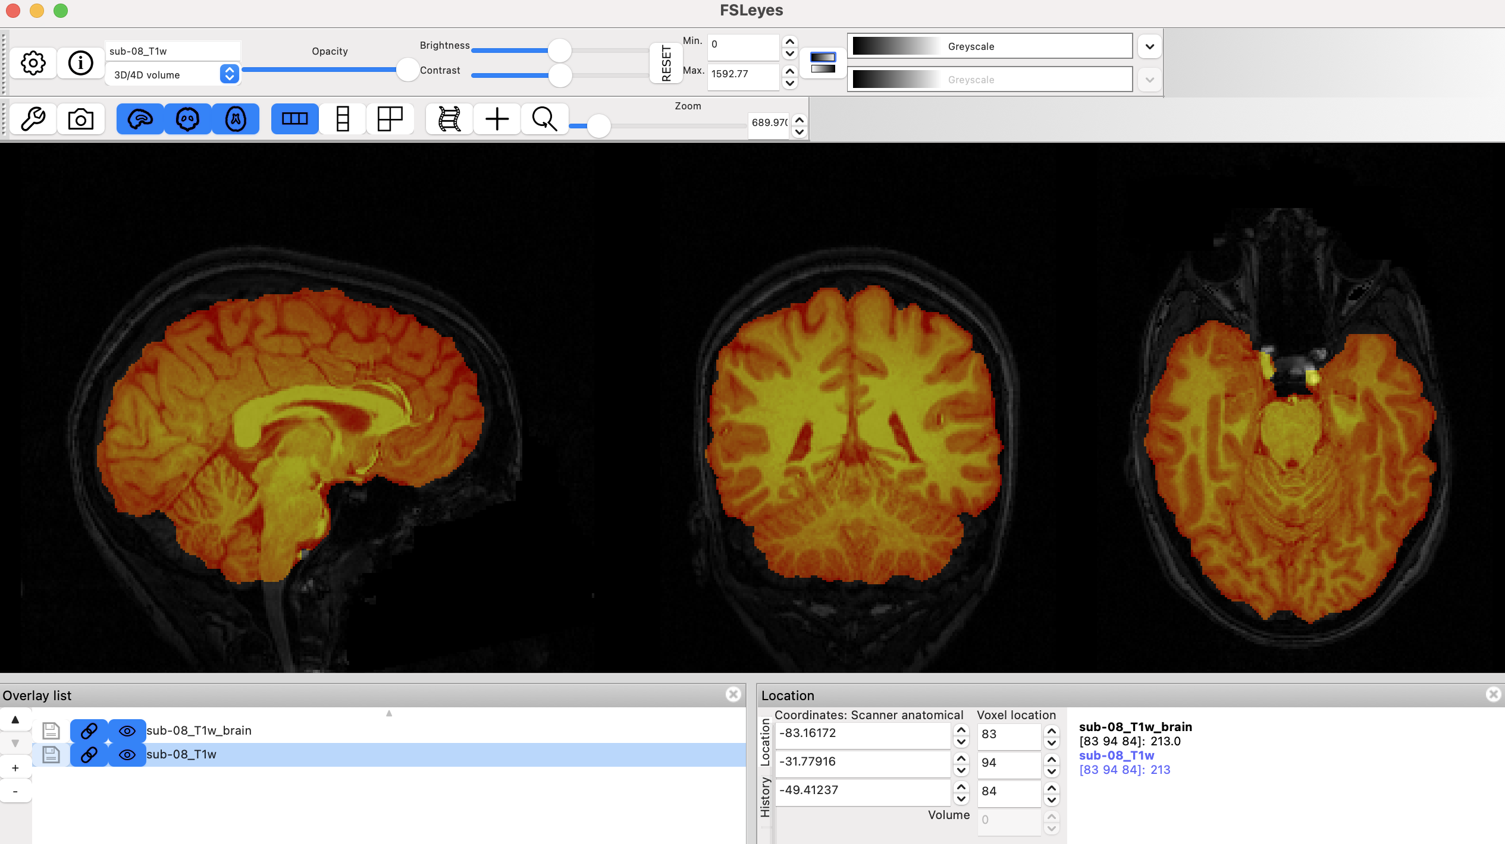
Task: Decrease Max display value
Action: tap(790, 83)
